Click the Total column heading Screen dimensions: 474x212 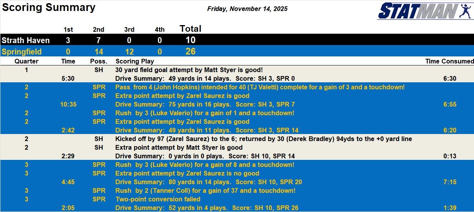[x=190, y=29]
